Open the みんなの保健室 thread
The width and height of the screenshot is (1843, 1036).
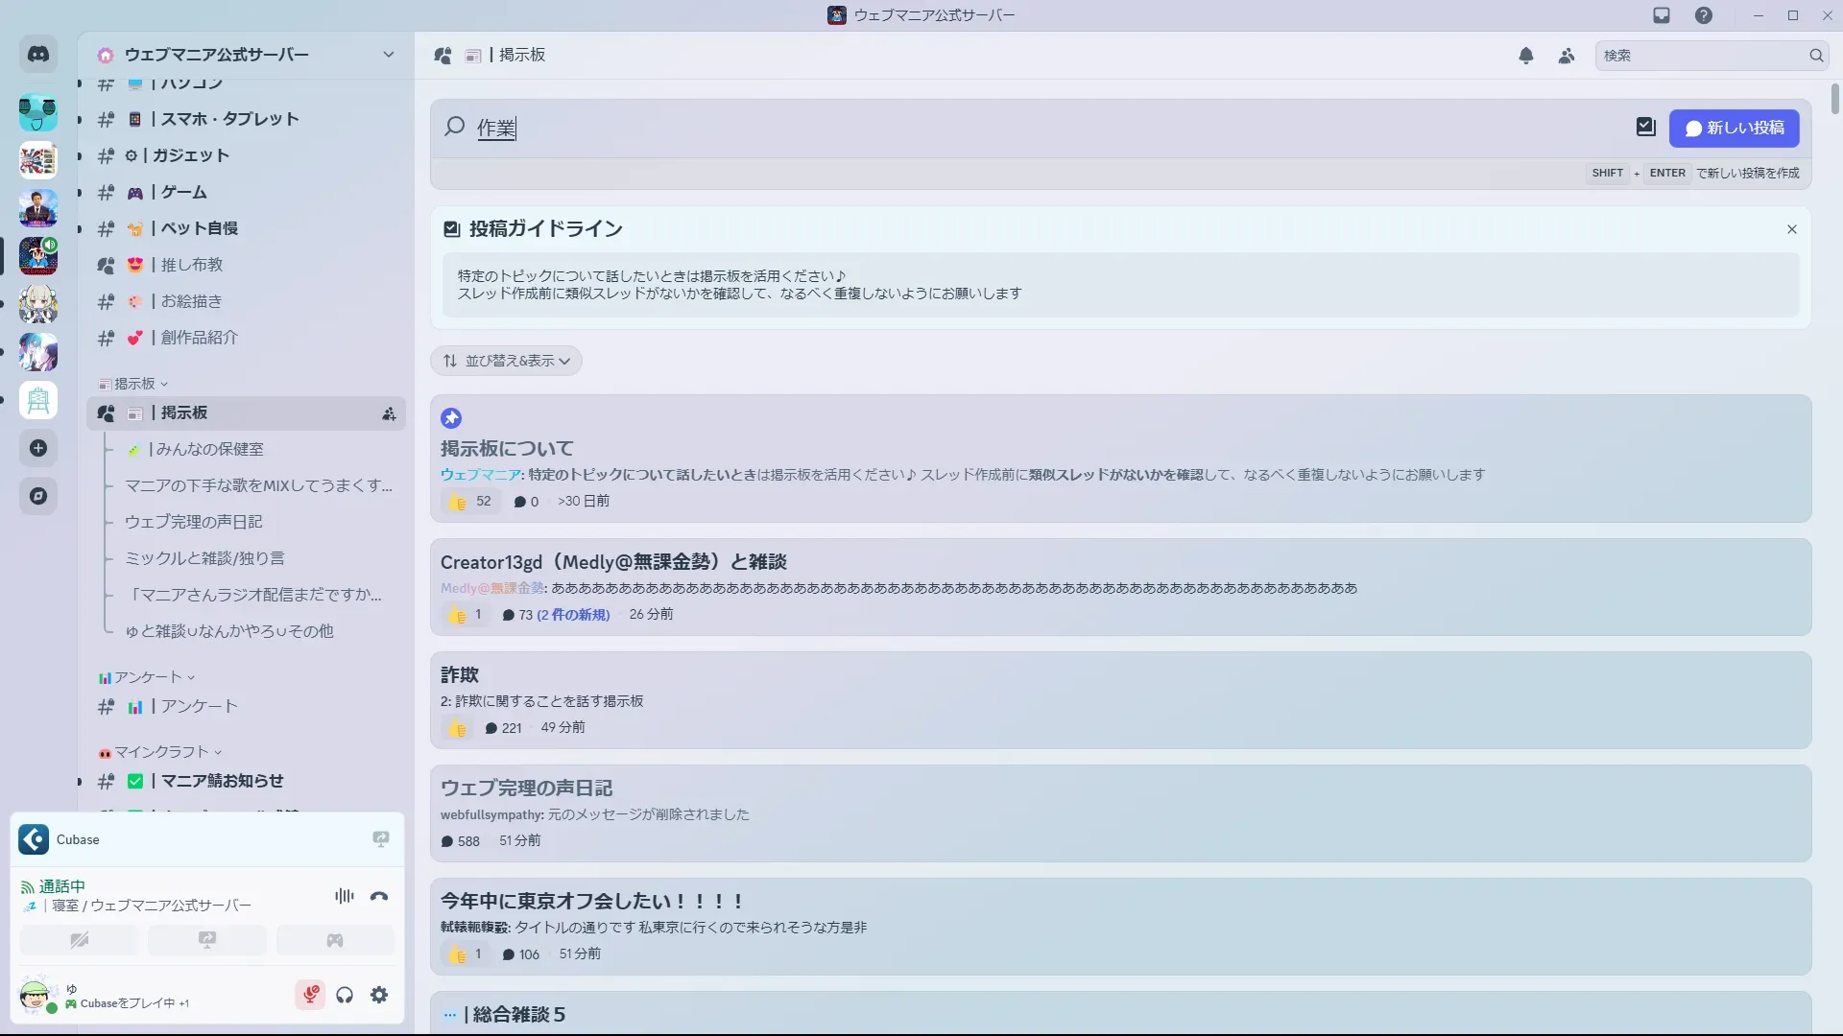[208, 449]
